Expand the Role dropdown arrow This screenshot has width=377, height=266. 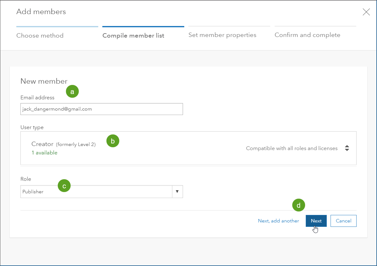(177, 191)
